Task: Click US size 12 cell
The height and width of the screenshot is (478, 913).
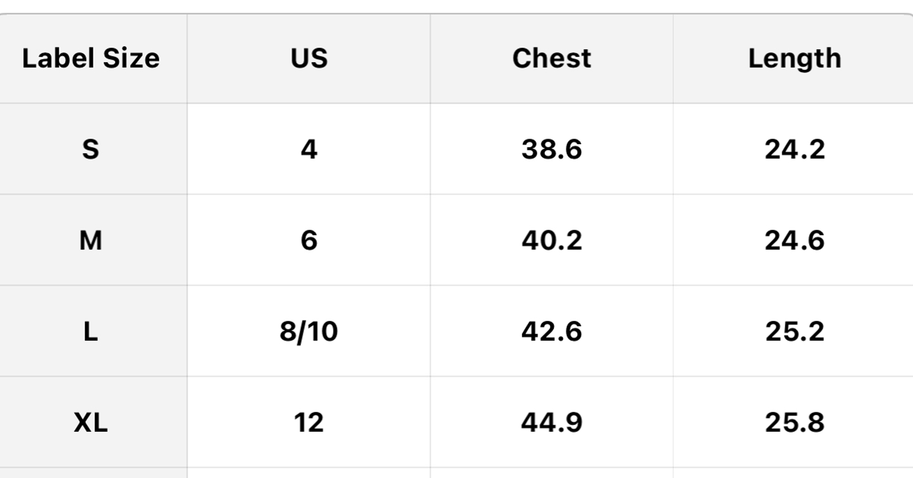Action: [x=309, y=422]
